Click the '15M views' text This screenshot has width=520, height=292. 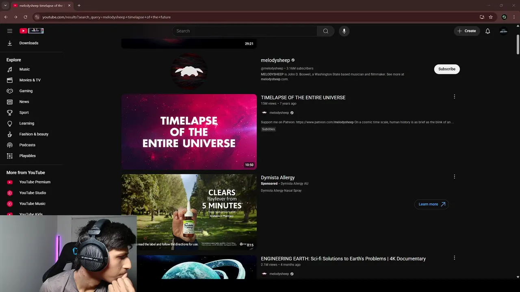coord(269,104)
